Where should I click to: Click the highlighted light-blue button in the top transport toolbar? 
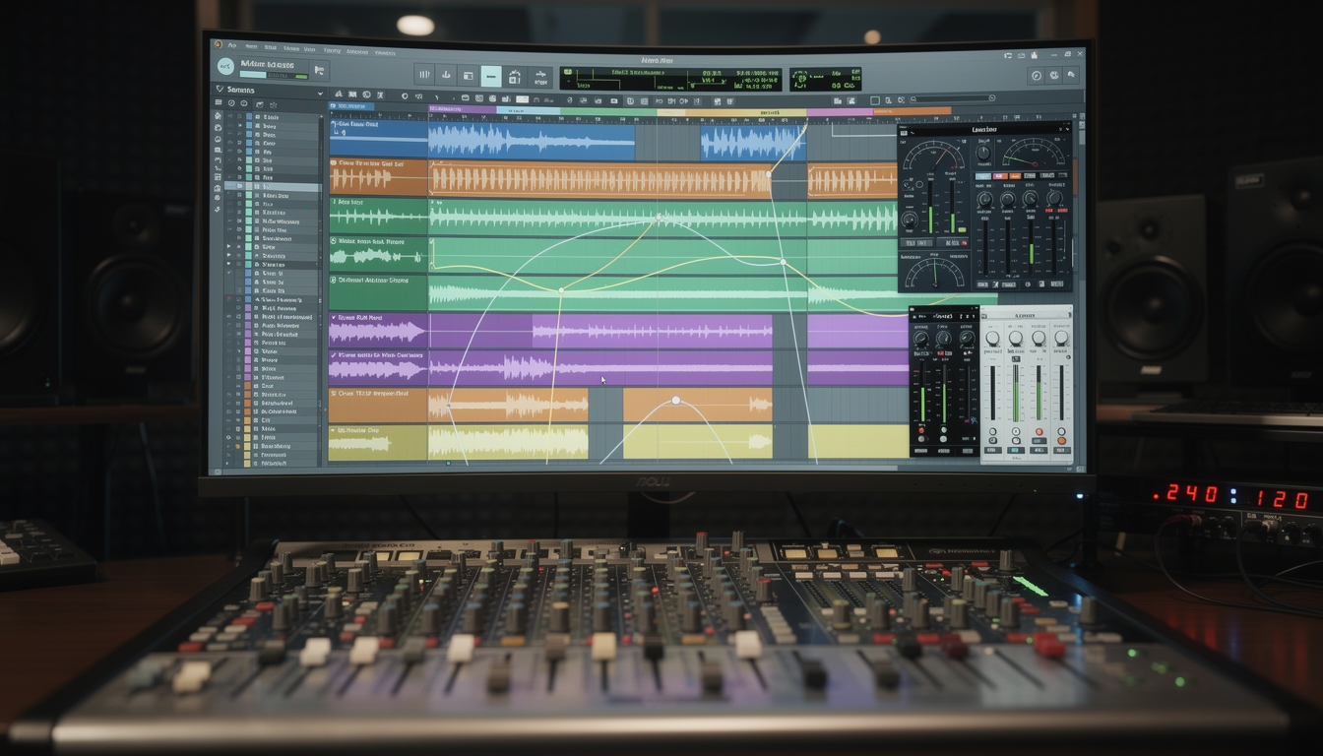click(490, 76)
